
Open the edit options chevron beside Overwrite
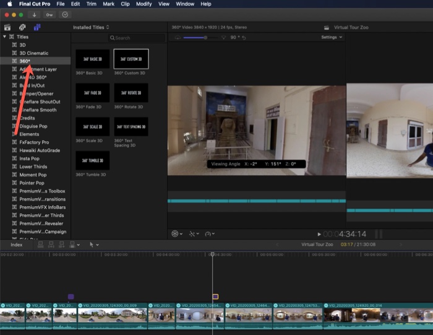click(x=79, y=245)
